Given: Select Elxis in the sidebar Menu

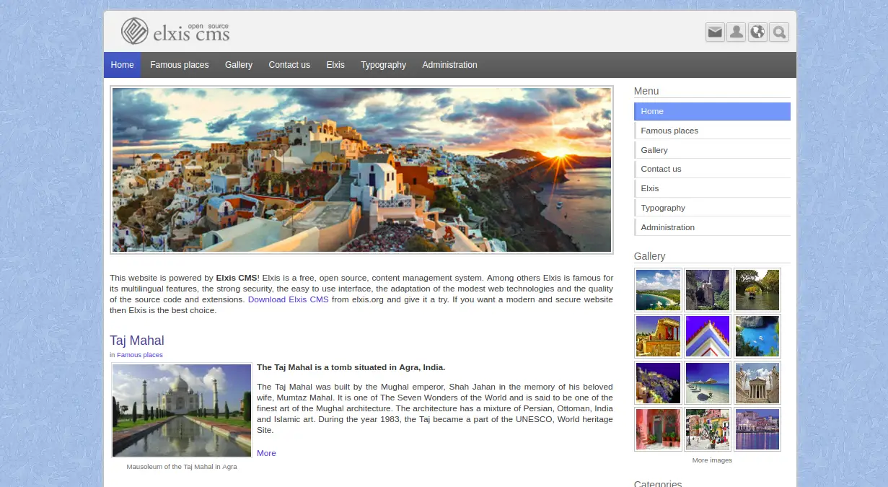Looking at the screenshot, I should pyautogui.click(x=712, y=188).
